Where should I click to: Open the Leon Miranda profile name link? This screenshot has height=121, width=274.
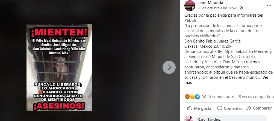[210, 3]
